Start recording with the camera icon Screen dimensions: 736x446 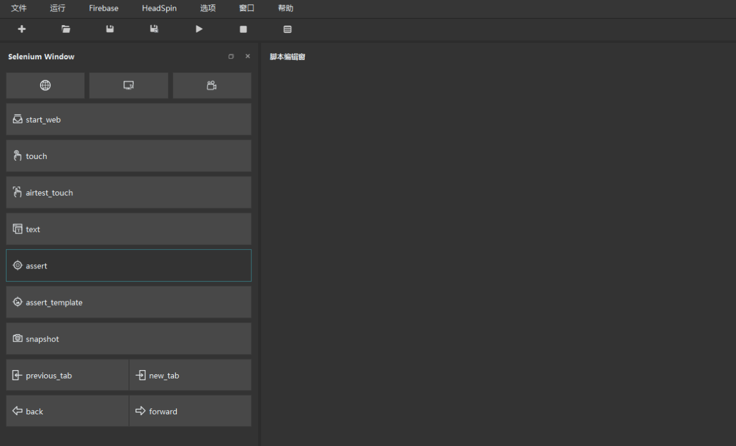[x=211, y=85]
